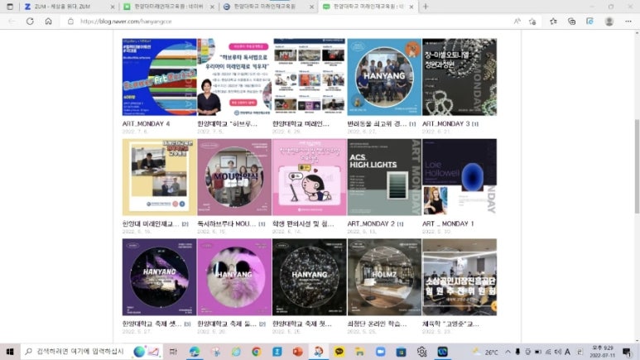The height and width of the screenshot is (360, 640).
Task: Open the browser profile avatar
Action: [609, 22]
